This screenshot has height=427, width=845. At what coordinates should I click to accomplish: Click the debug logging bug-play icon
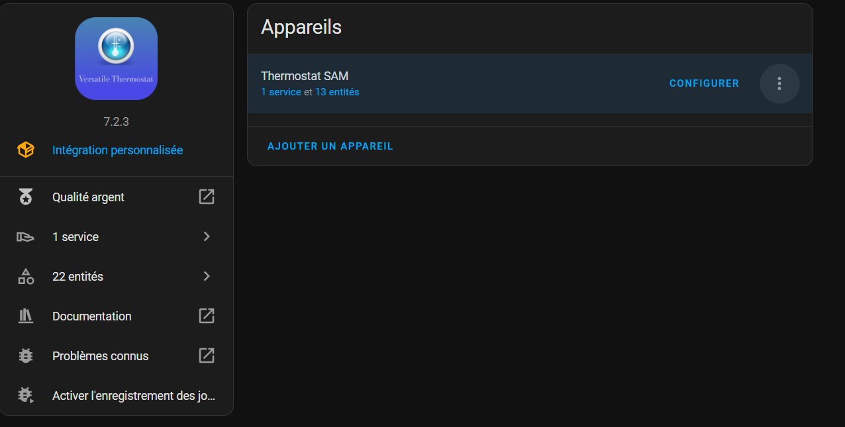(26, 395)
